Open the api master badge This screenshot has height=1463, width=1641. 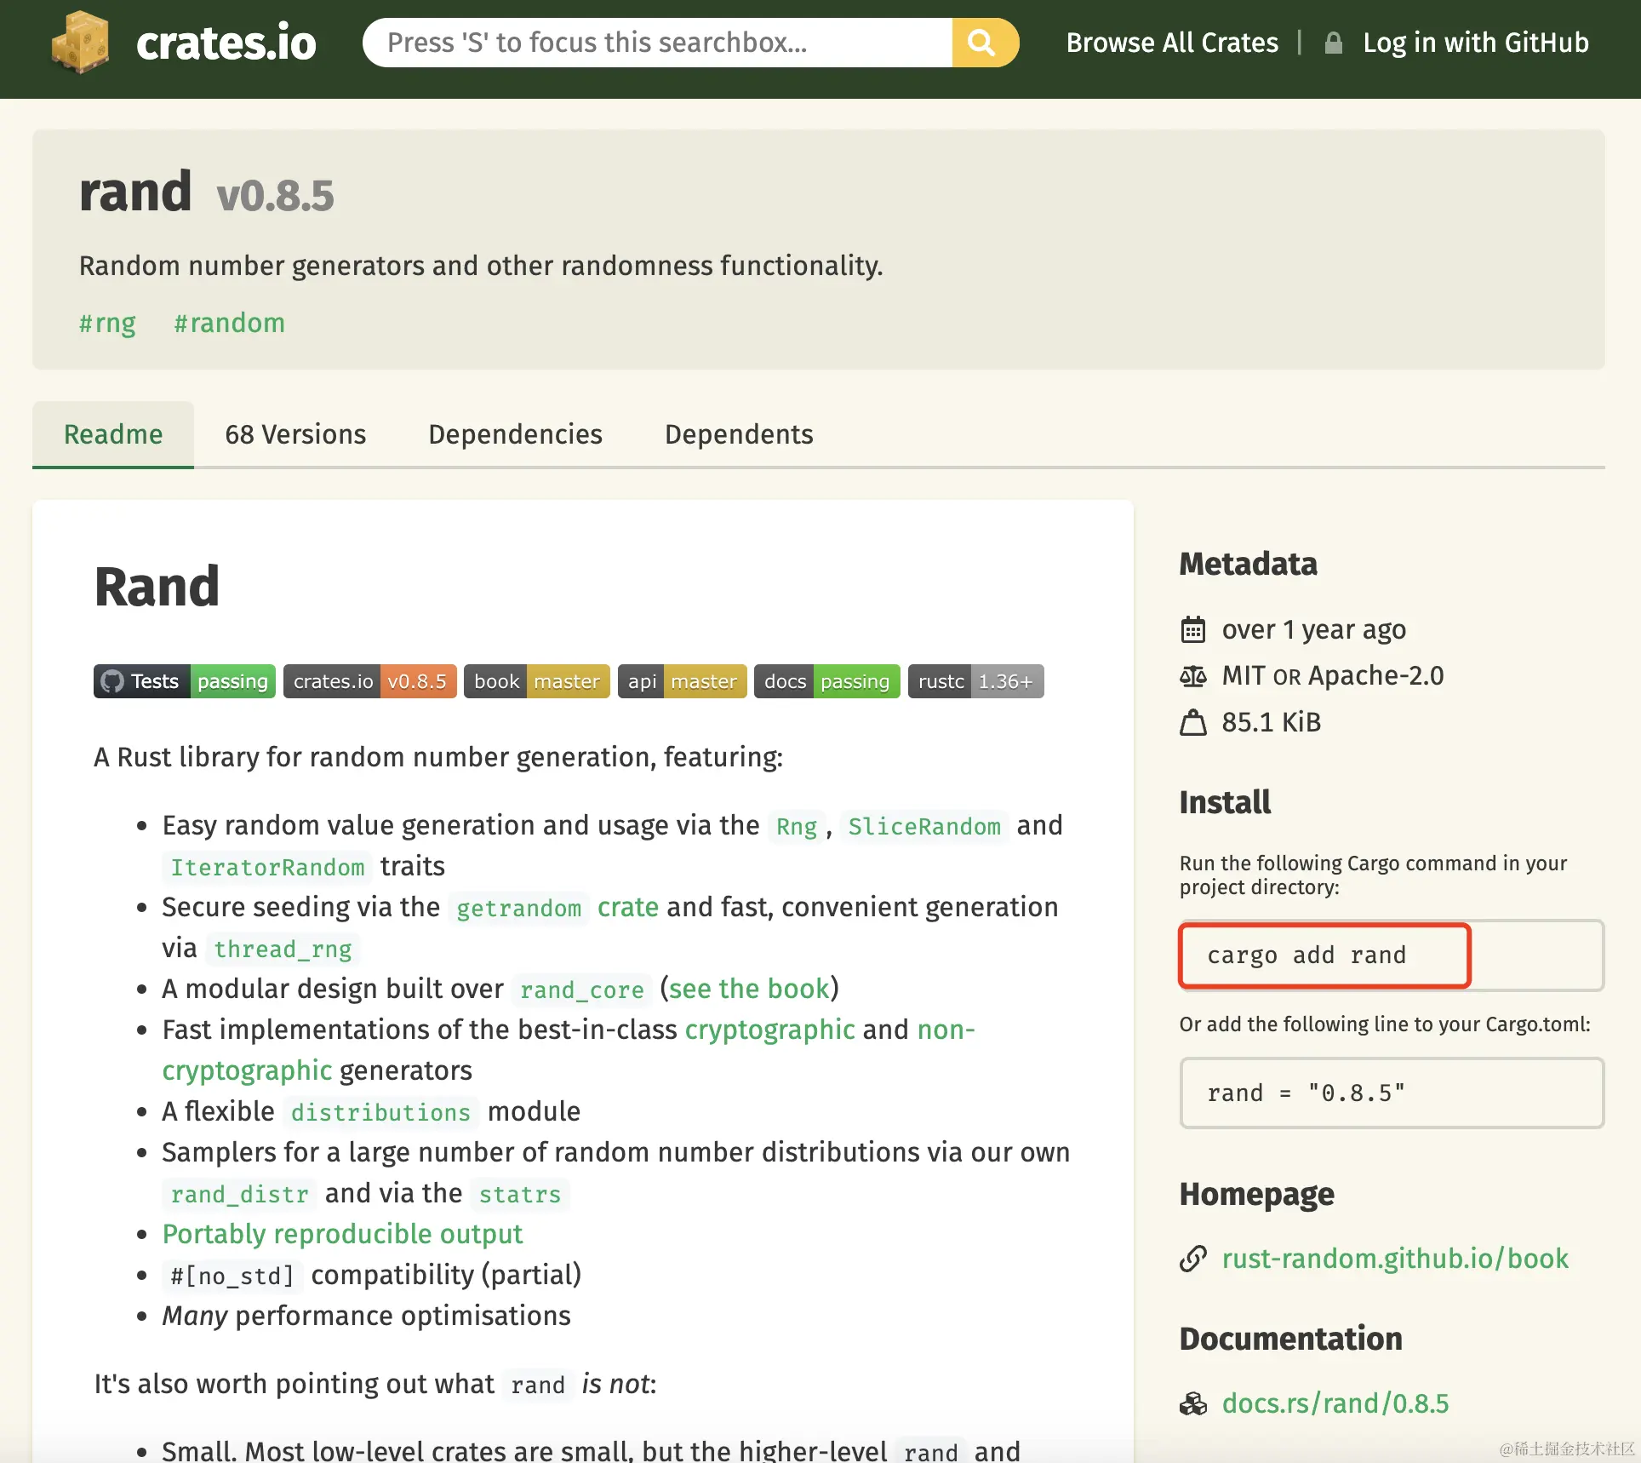coord(683,681)
